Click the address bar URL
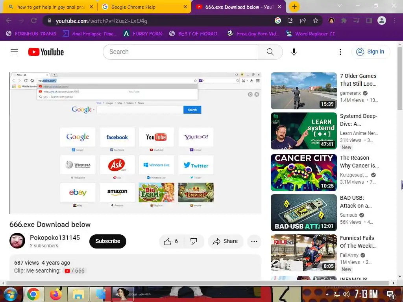Screen dimensions: 403x302 [101, 21]
